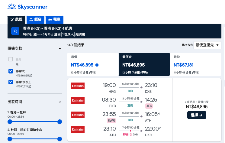Uncheck the 轉機2次以上 checkbox
The height and width of the screenshot is (143, 225).
pyautogui.click(x=11, y=82)
